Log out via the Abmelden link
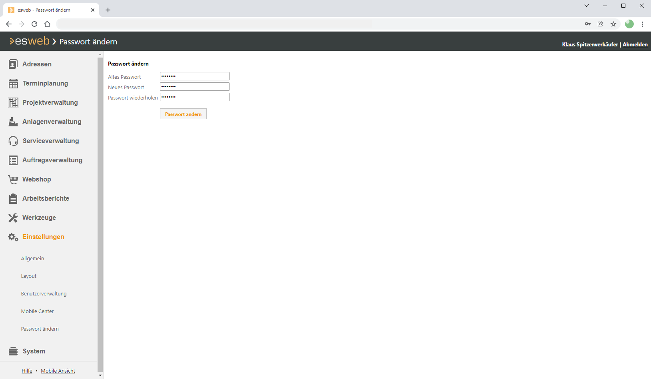This screenshot has height=379, width=651. (x=635, y=44)
